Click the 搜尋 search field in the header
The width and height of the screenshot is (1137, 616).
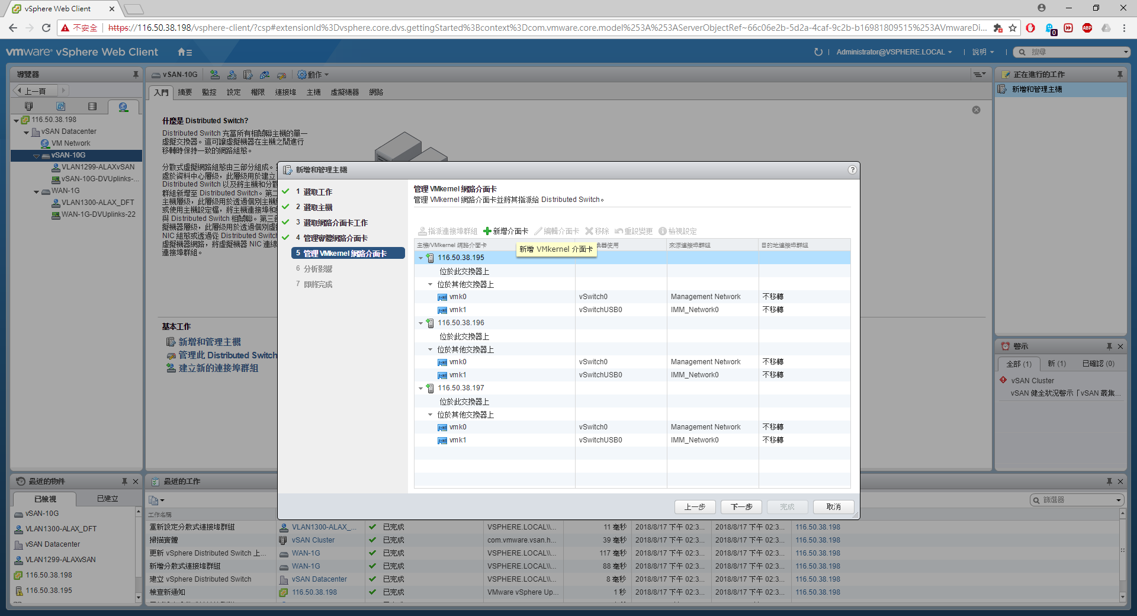pos(1072,52)
